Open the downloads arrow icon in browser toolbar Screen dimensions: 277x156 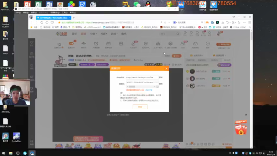click(x=223, y=23)
